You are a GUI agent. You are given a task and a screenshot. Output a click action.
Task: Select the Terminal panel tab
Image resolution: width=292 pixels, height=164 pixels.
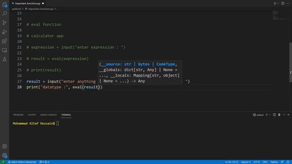coord(66,115)
